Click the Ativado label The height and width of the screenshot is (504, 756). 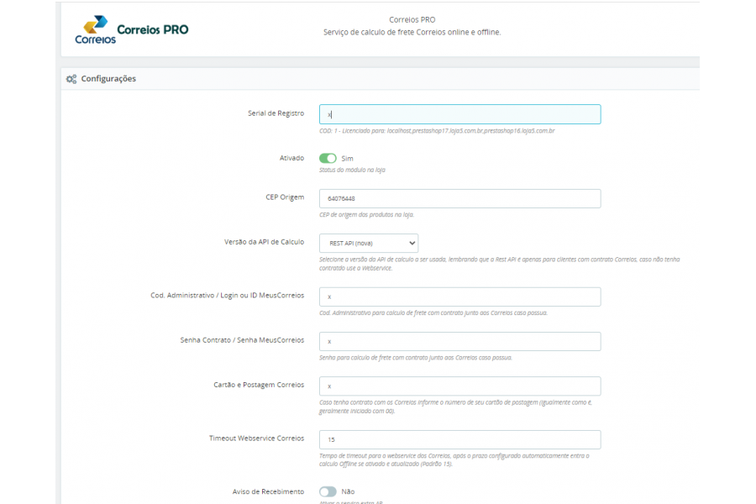click(291, 158)
